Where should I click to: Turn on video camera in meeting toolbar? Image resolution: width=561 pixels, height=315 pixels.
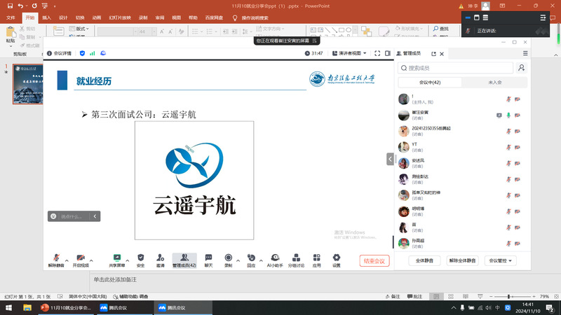point(81,260)
